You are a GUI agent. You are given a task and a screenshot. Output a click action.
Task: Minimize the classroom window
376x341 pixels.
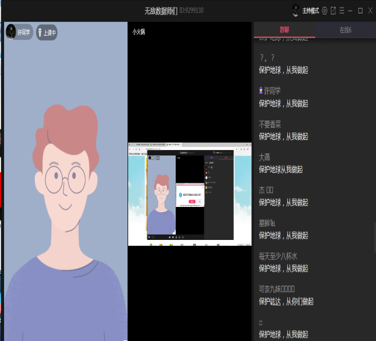[x=351, y=11]
